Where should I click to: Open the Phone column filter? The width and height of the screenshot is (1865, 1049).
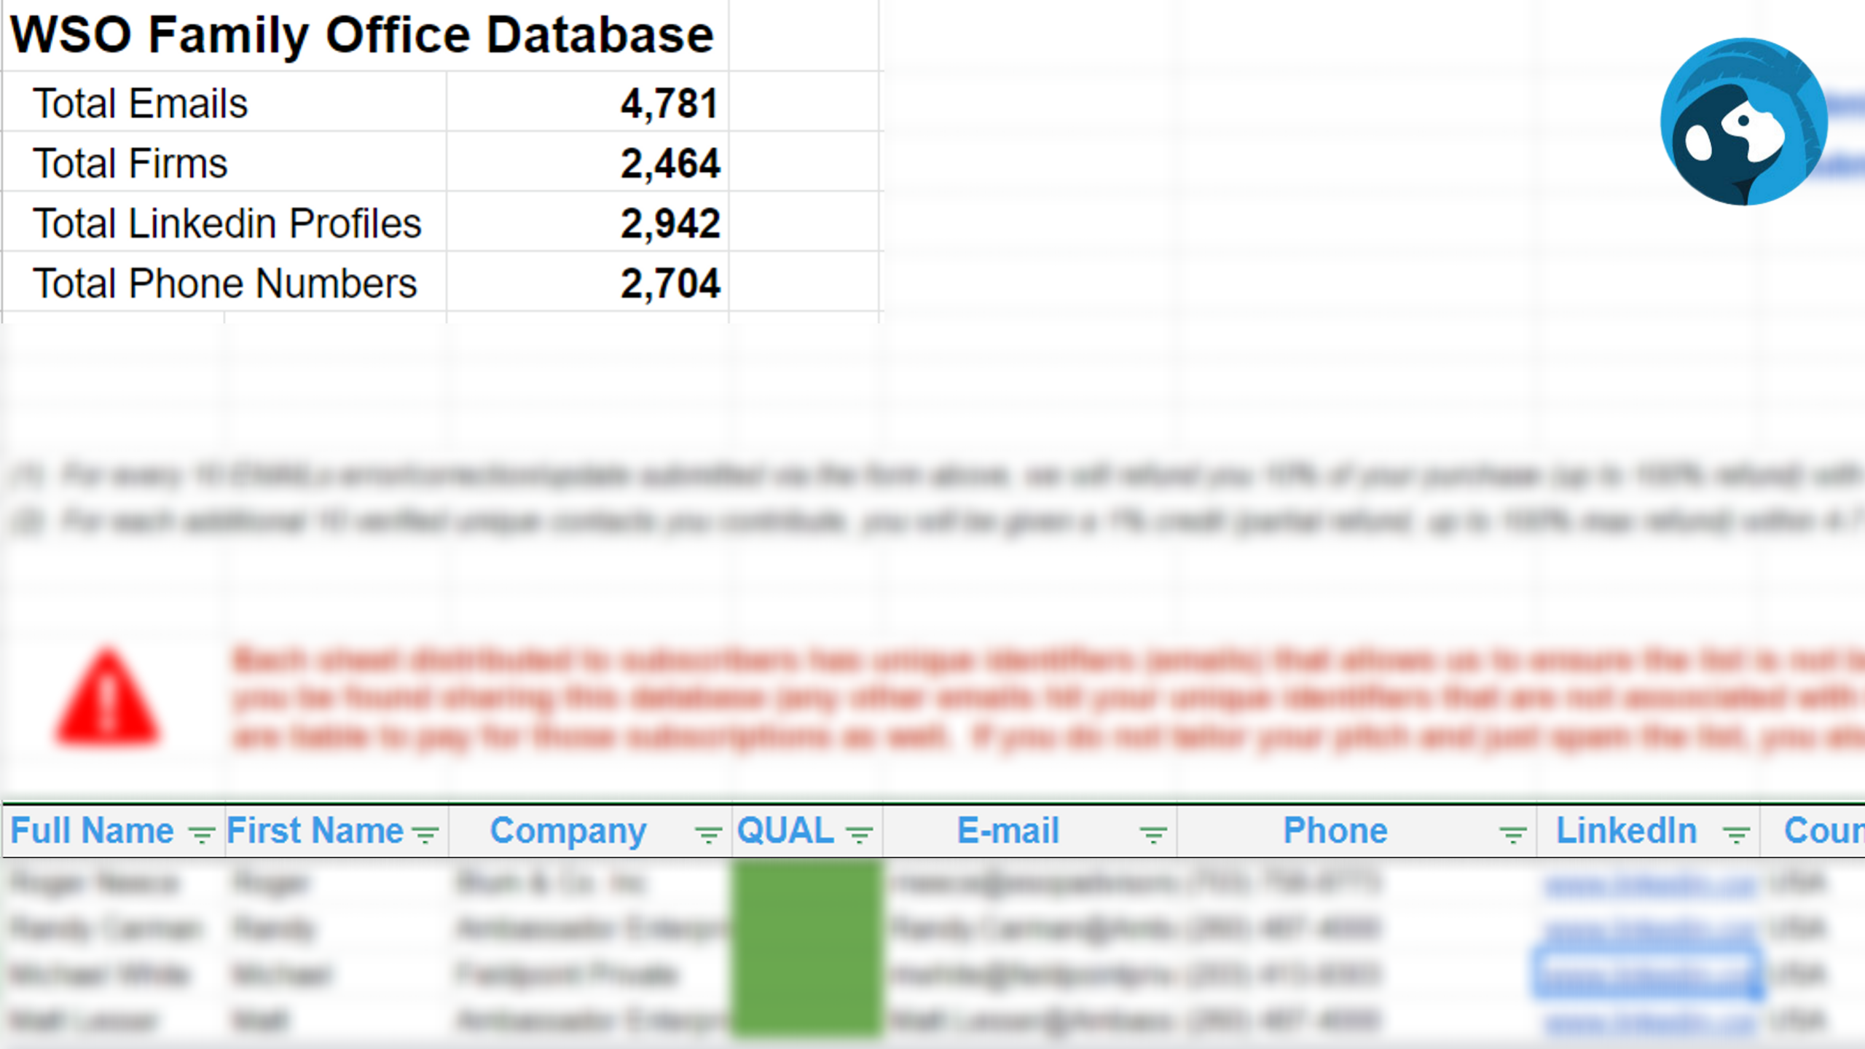click(x=1512, y=833)
